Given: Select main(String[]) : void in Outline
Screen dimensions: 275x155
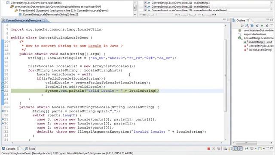Looking at the screenshot, I should tap(260, 42).
